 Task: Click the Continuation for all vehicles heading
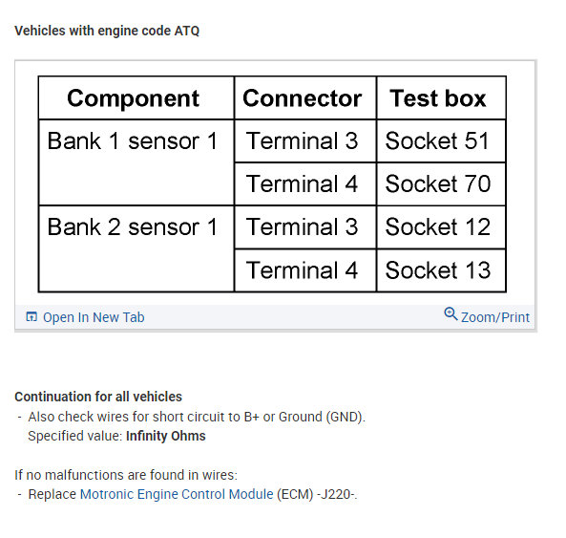98,397
